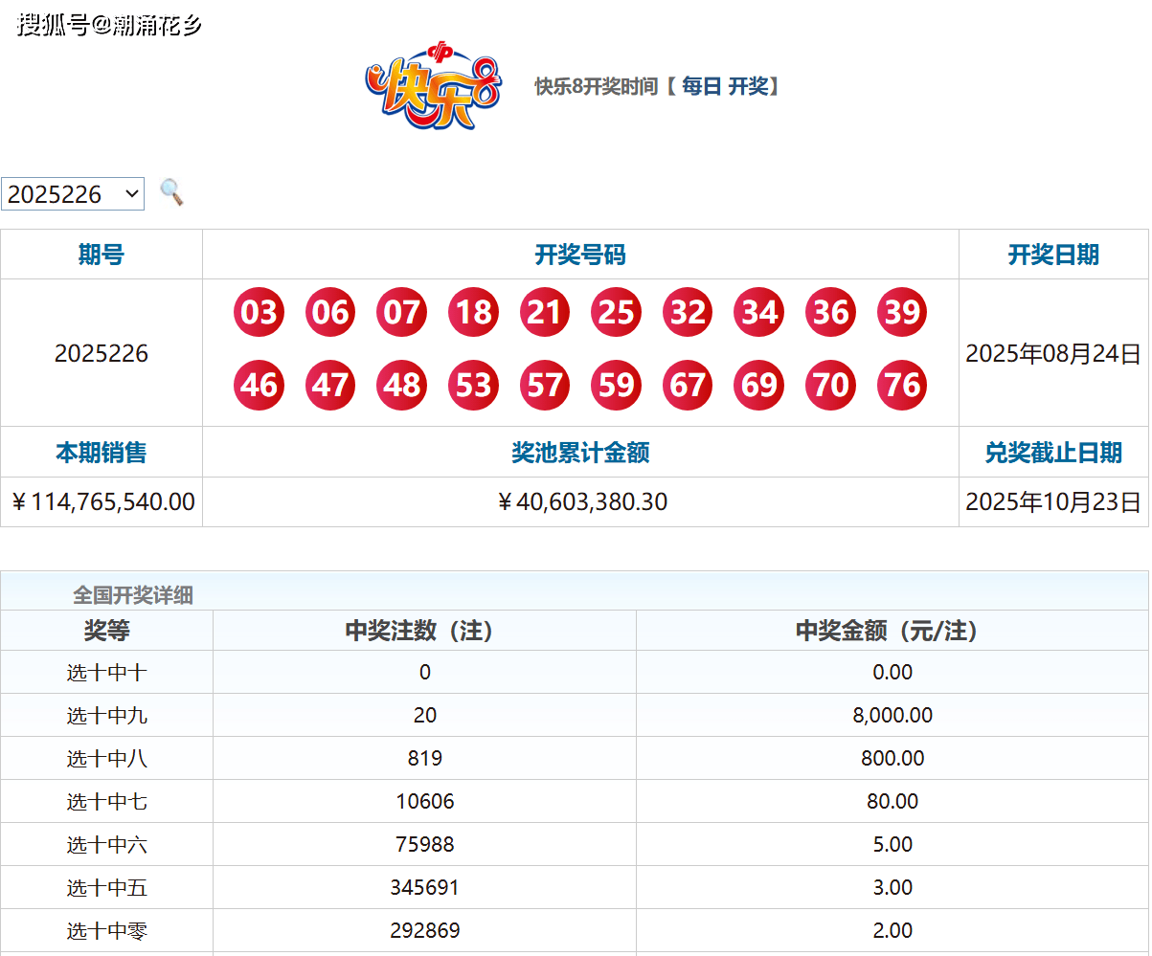The width and height of the screenshot is (1152, 956).
Task: Click the 兑奖截止日期 header cell
Action: [1053, 453]
